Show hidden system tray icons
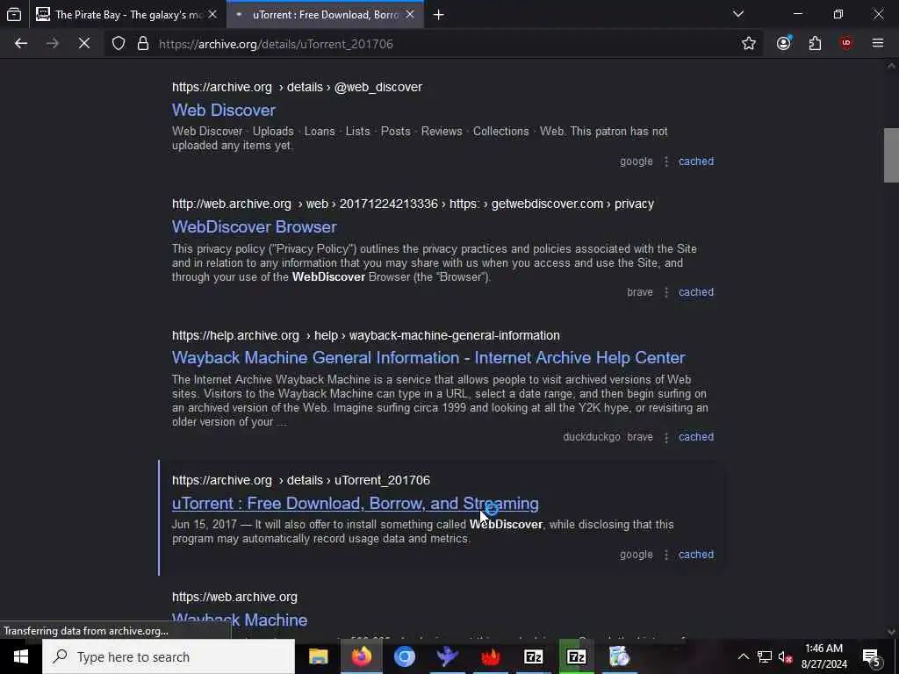Screen dimensions: 899x674 click(x=743, y=656)
